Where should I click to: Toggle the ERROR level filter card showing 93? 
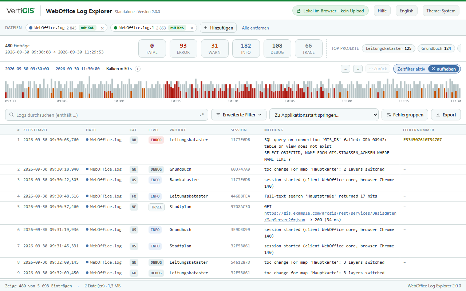(x=183, y=49)
